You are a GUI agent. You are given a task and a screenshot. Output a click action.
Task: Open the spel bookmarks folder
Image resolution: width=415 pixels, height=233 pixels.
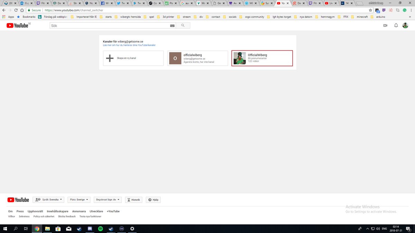pyautogui.click(x=149, y=17)
